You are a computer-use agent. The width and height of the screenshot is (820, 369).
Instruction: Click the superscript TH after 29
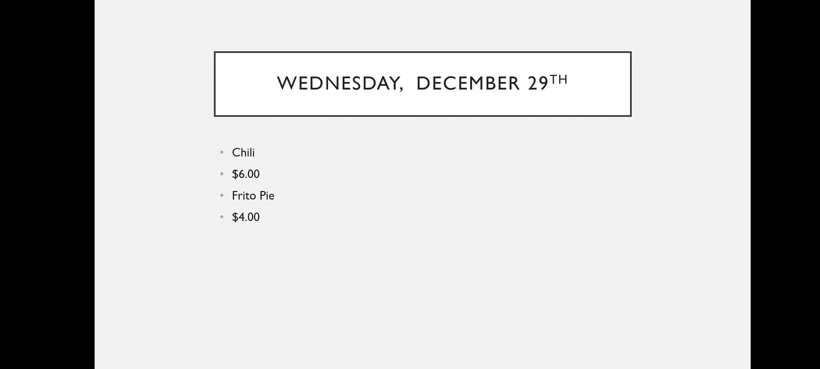click(x=559, y=80)
